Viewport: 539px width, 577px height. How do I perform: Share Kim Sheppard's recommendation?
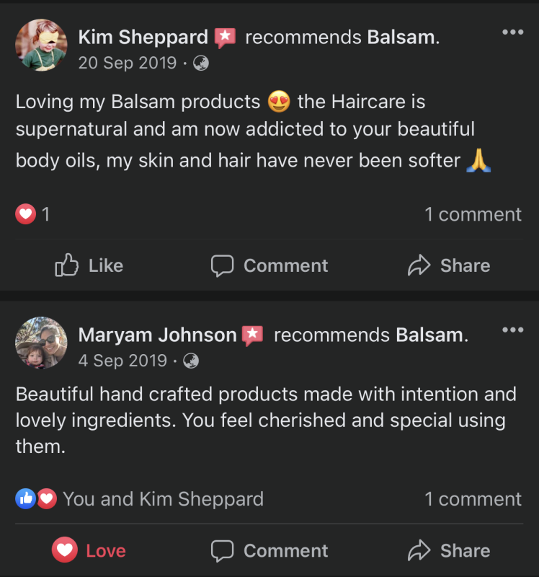[x=448, y=265]
